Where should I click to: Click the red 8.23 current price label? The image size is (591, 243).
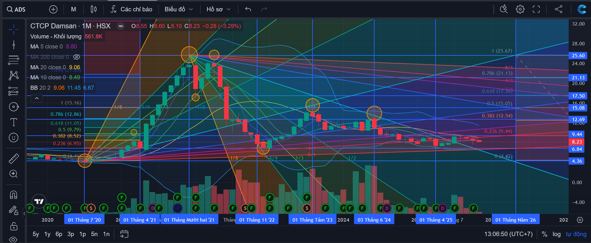pos(577,142)
